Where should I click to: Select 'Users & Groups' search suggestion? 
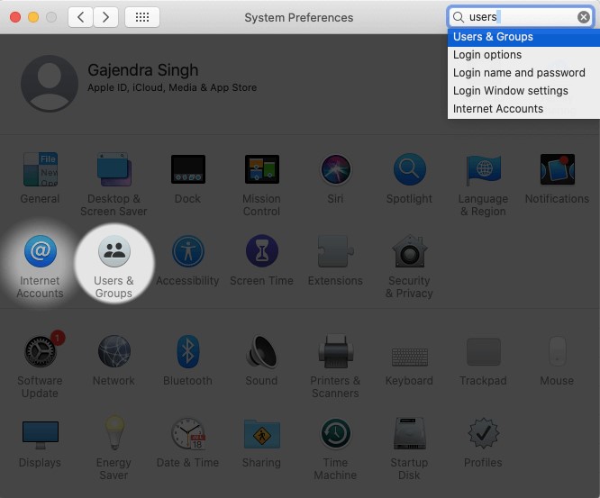pyautogui.click(x=523, y=37)
